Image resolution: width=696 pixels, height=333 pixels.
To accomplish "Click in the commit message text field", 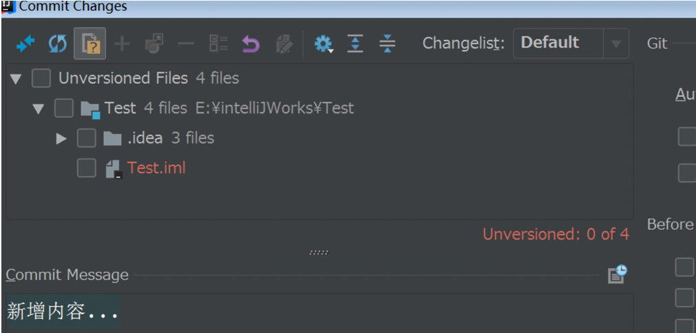I will pos(320,313).
